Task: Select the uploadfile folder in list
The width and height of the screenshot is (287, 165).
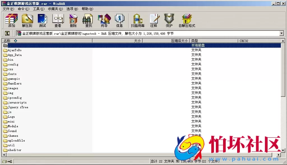Action: click(x=16, y=140)
